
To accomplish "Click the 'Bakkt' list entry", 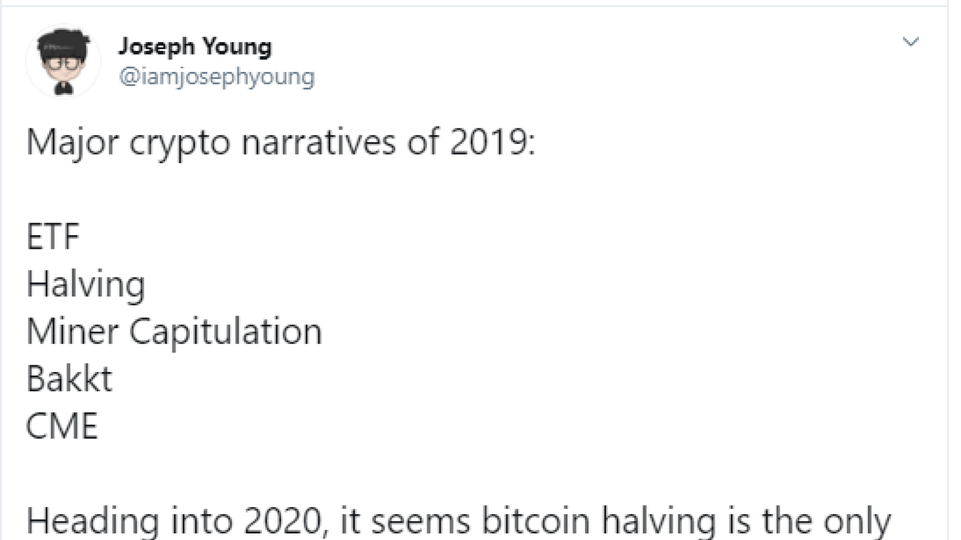I will (x=69, y=379).
